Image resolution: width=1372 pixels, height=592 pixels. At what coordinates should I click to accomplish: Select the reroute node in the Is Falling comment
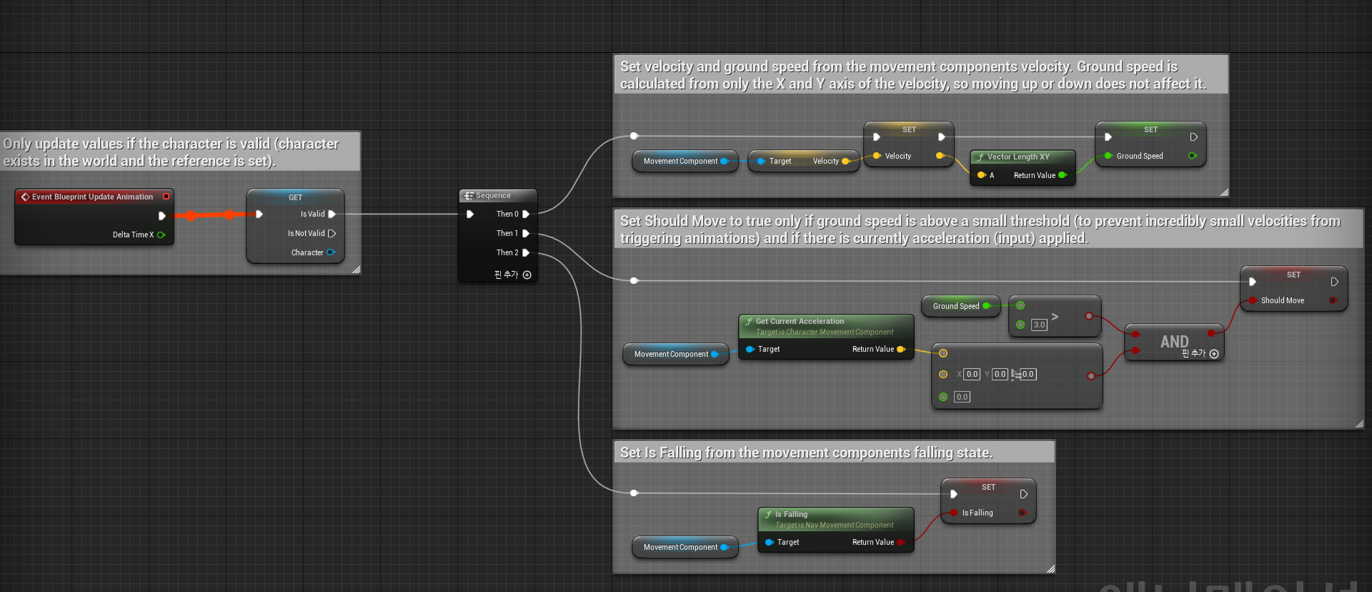[634, 493]
